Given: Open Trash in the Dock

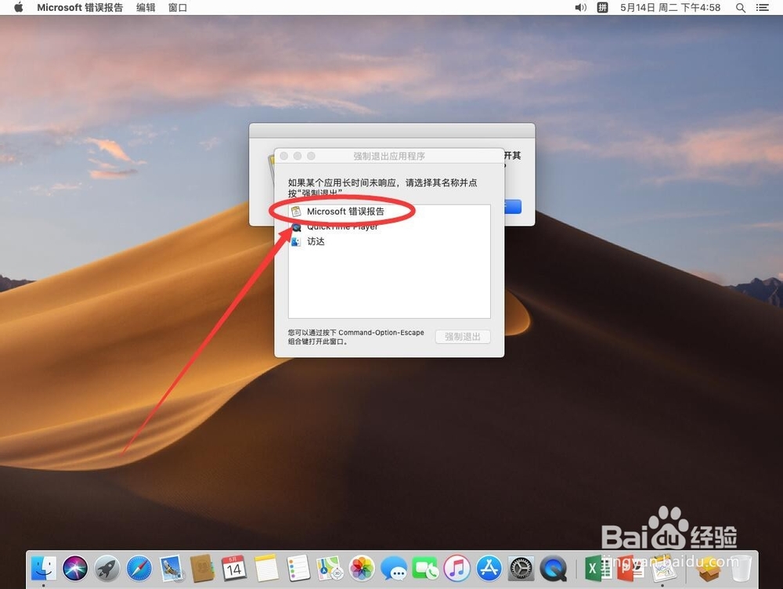Looking at the screenshot, I should tap(741, 569).
